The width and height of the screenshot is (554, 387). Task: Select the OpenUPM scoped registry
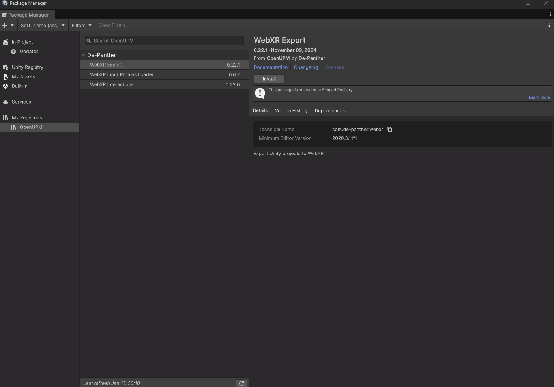(x=32, y=127)
